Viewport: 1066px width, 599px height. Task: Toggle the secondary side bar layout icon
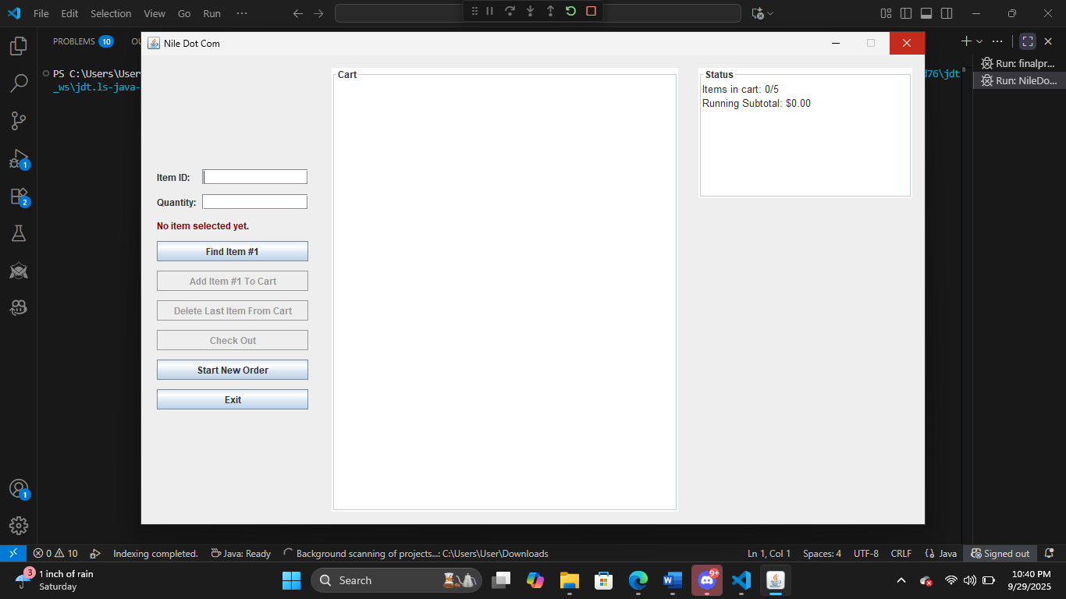tap(947, 13)
